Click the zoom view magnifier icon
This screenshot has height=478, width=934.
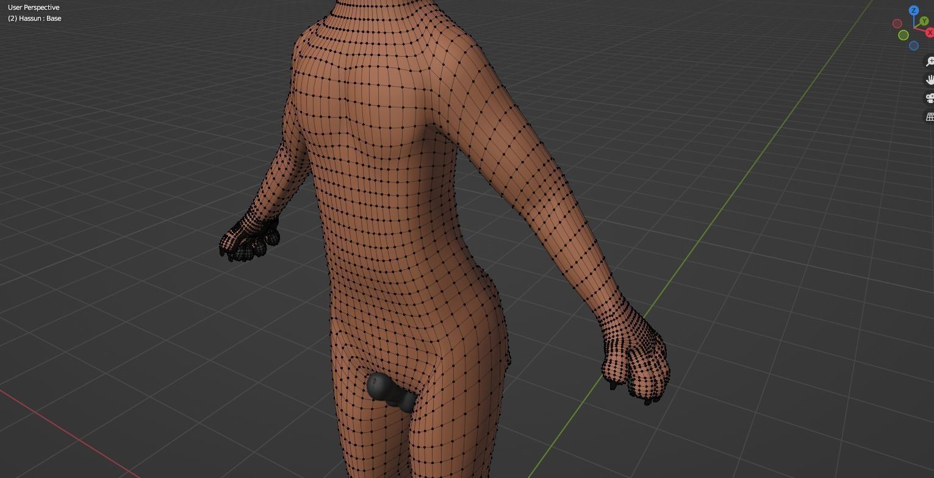point(930,62)
